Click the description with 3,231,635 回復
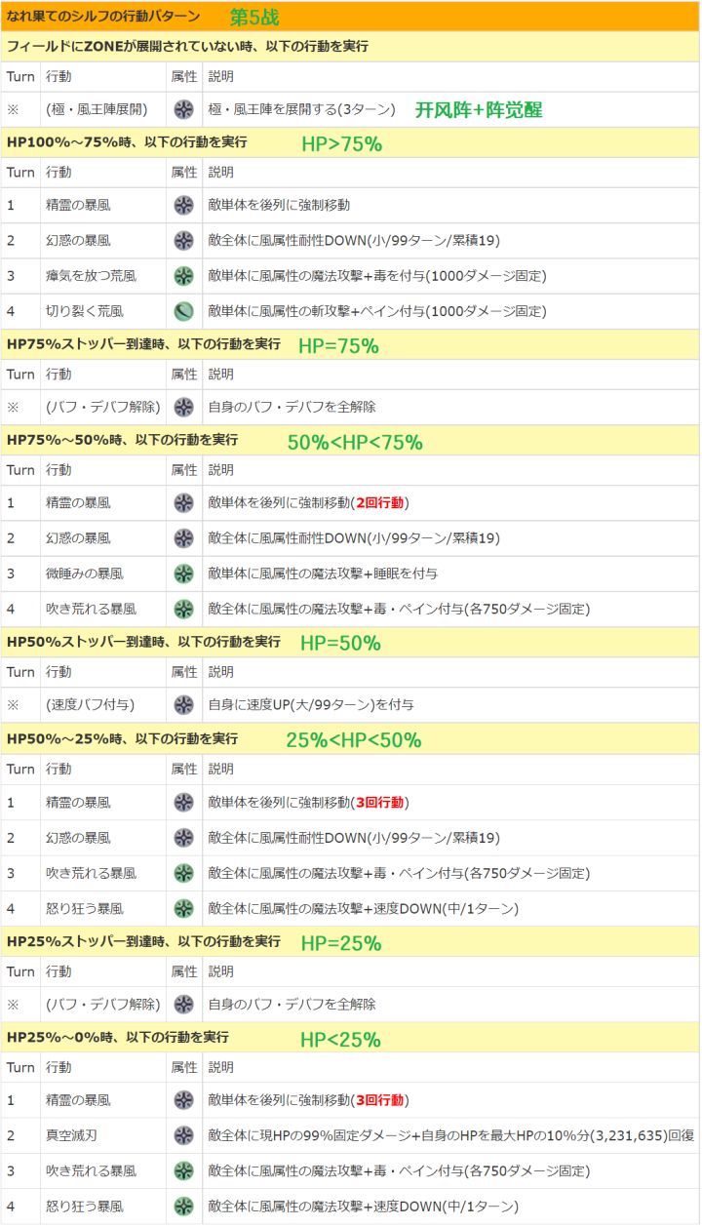702x1227 pixels. tap(450, 1135)
